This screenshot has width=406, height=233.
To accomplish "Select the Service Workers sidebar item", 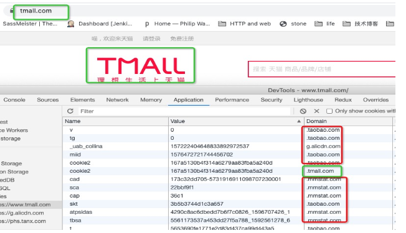I will tap(14, 130).
